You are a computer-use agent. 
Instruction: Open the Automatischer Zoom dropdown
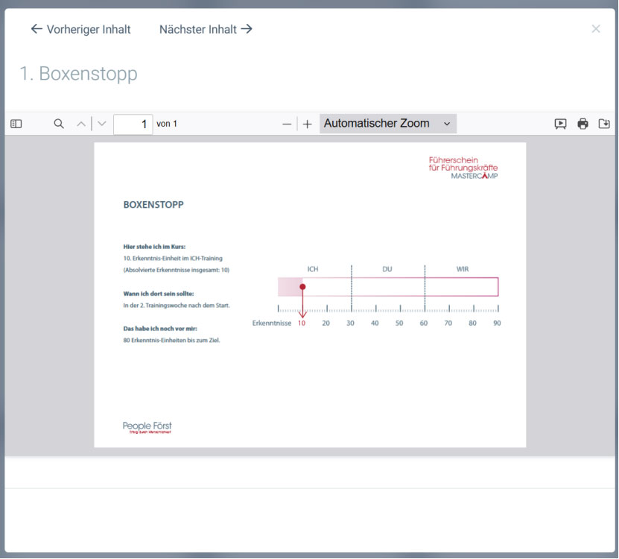[x=387, y=124]
